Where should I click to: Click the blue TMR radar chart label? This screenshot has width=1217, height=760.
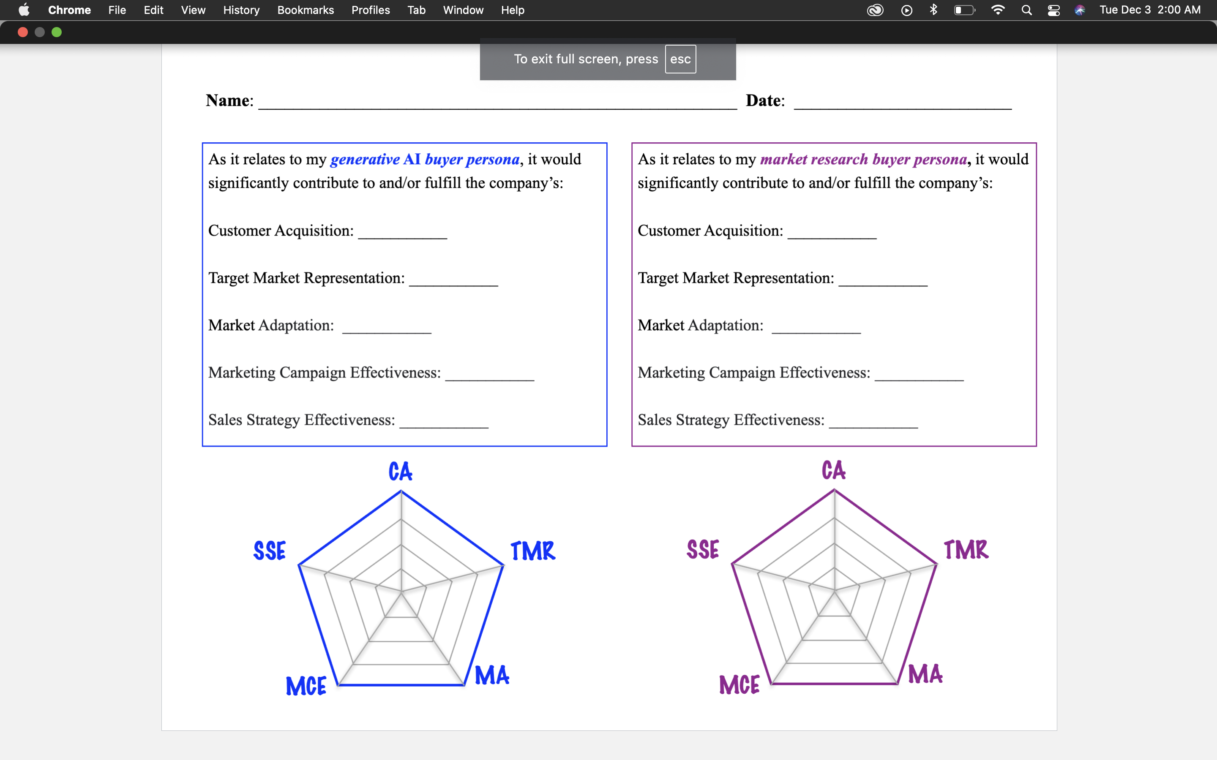point(533,551)
